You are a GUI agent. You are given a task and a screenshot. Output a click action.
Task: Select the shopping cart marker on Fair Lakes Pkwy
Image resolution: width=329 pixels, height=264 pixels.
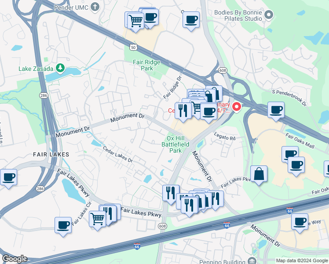(x=97, y=219)
